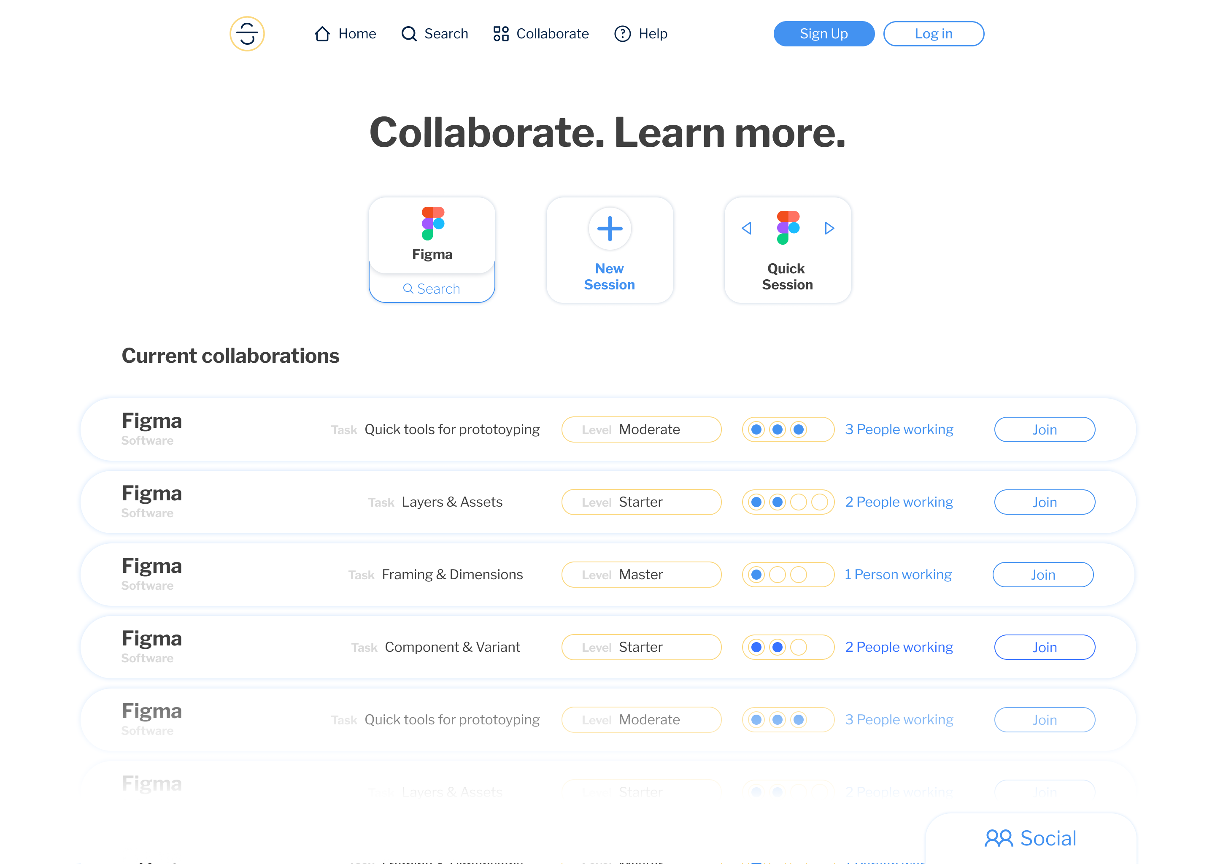Click third dot in the top Moderate row

(x=799, y=429)
